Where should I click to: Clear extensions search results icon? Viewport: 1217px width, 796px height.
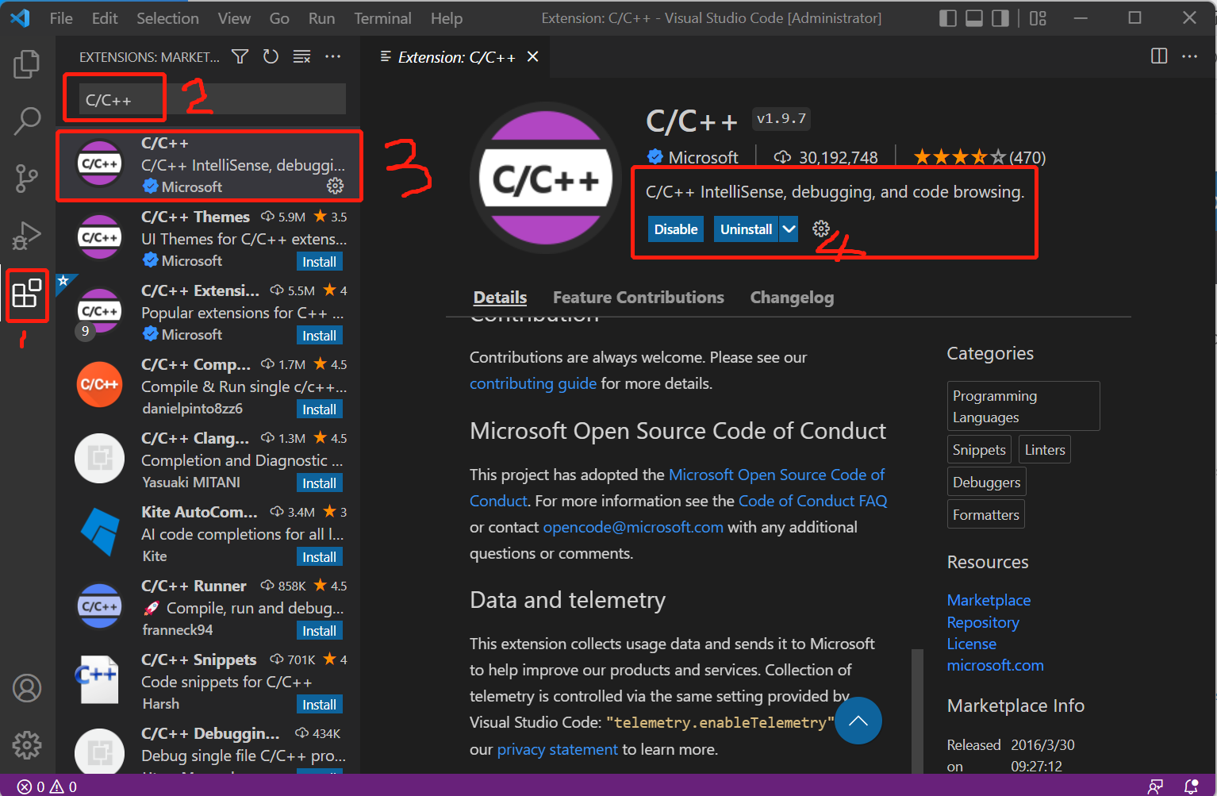click(x=301, y=56)
